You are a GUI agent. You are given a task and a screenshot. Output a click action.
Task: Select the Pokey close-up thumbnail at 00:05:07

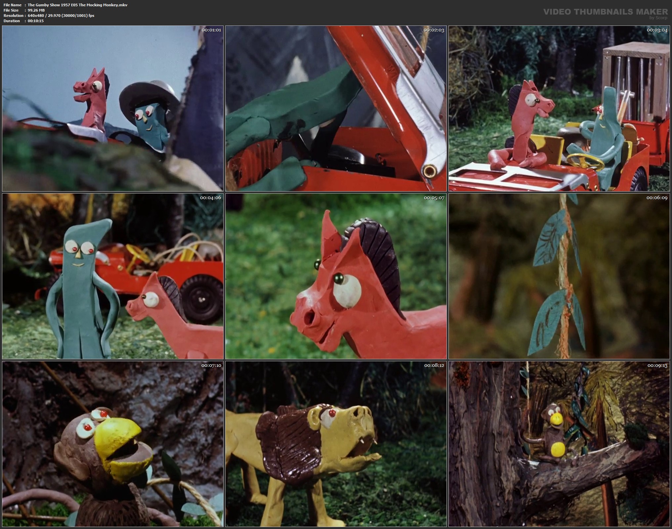tap(336, 276)
